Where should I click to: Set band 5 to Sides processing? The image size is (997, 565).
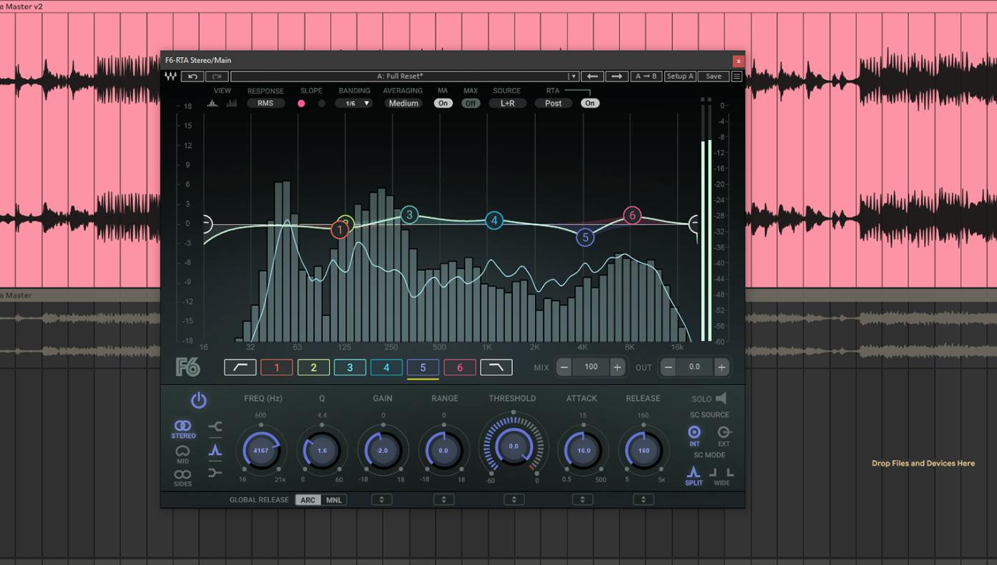182,478
